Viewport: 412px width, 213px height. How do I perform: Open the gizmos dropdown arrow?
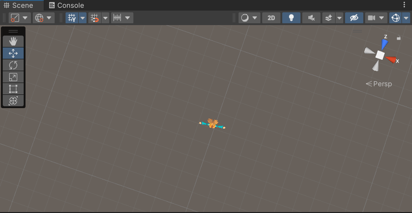click(406, 18)
